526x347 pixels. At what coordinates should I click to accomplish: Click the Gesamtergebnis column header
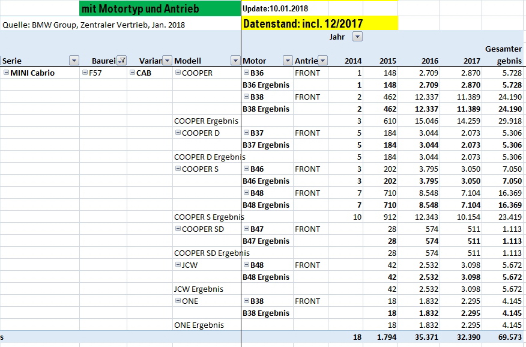504,55
